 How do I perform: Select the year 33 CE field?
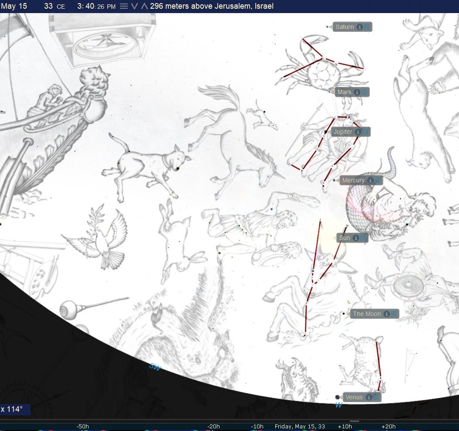coord(54,6)
